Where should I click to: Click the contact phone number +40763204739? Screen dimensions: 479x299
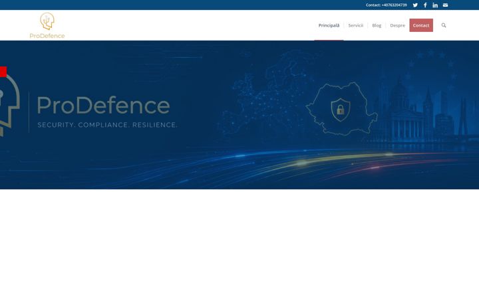(394, 5)
